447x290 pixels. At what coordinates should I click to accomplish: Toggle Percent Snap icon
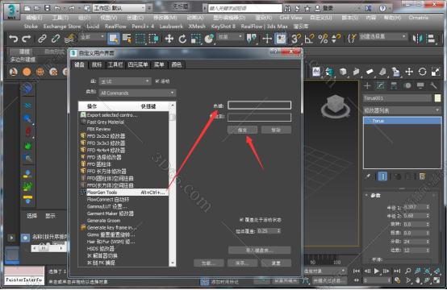(323, 39)
